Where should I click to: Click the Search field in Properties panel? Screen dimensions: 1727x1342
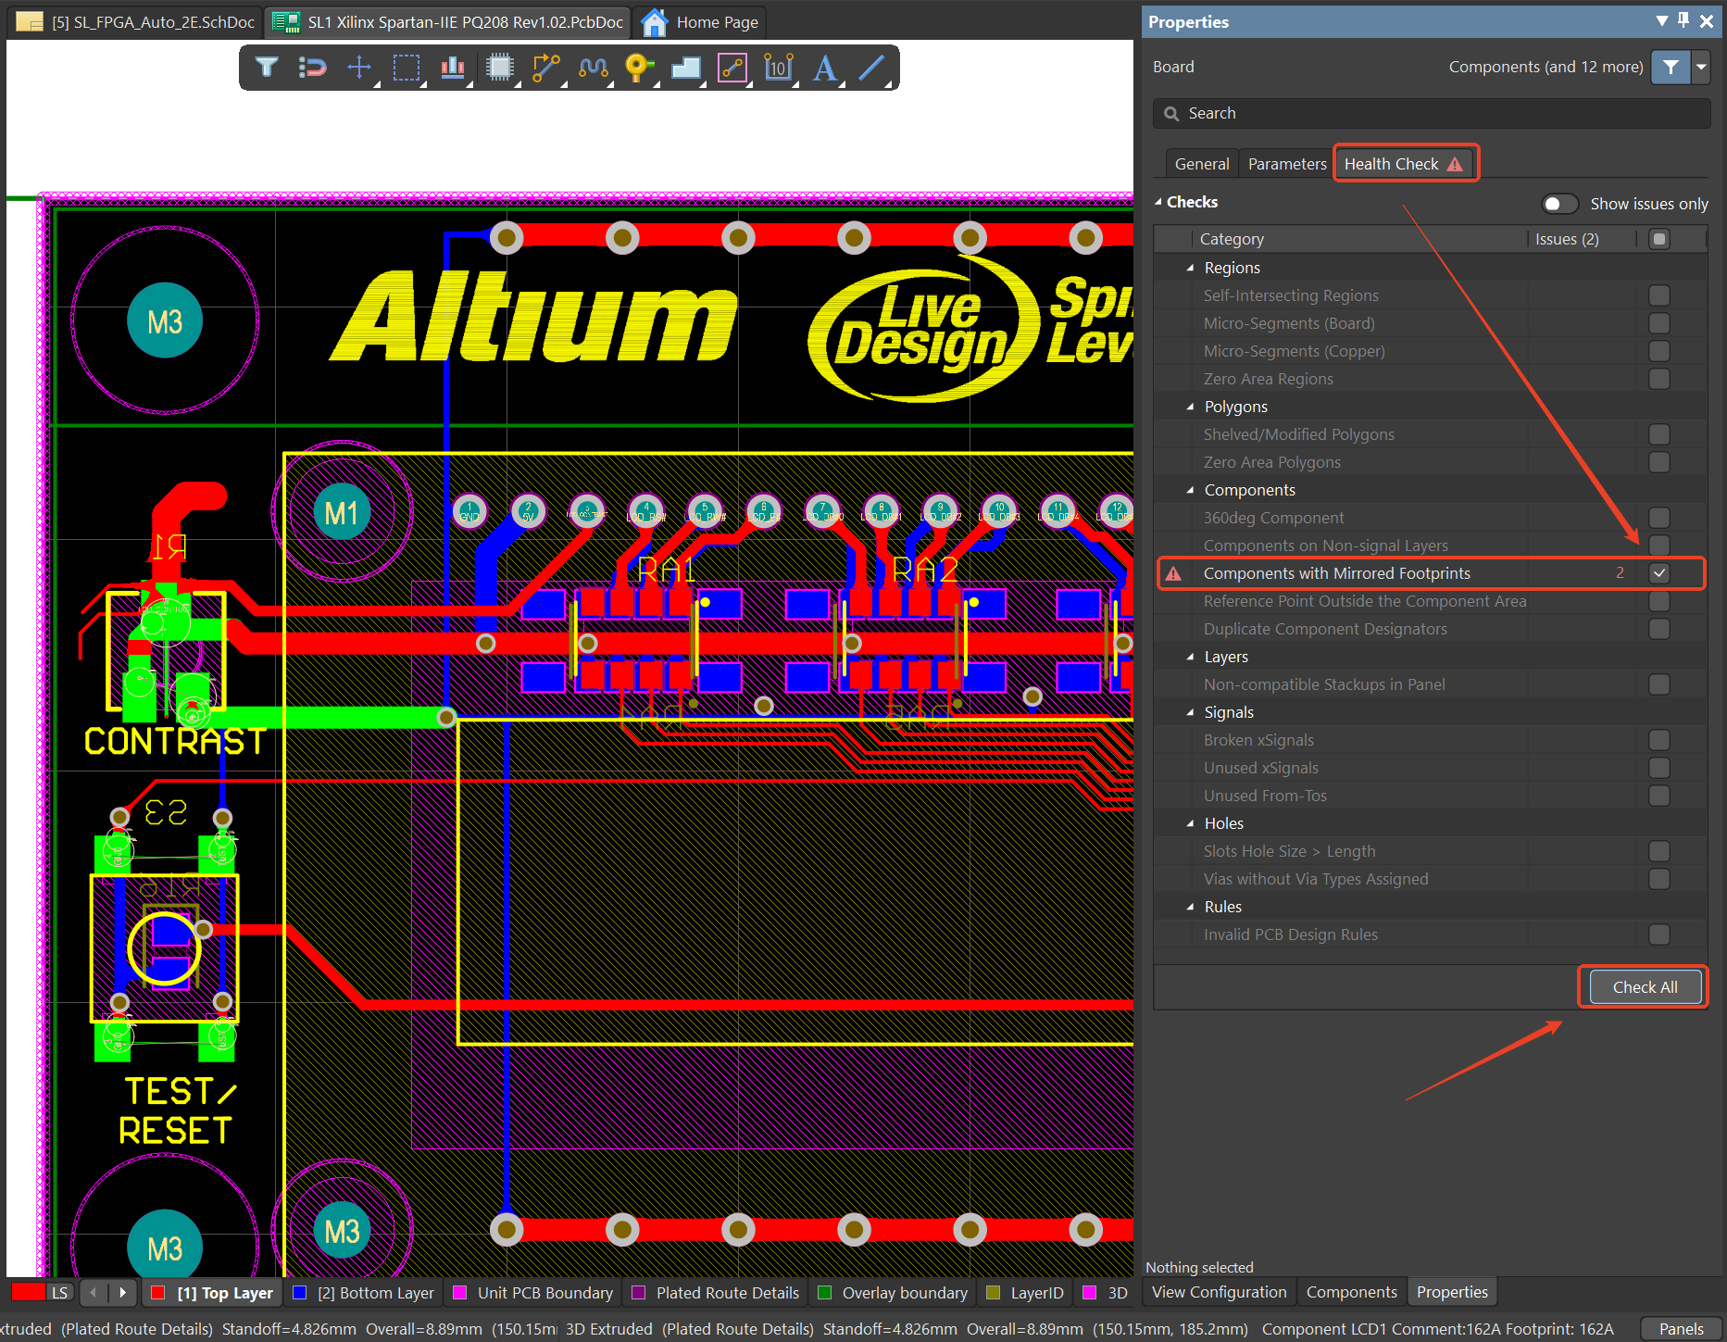pos(1432,113)
